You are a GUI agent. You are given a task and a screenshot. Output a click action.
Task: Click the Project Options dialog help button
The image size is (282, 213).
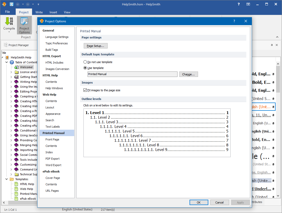234,21
